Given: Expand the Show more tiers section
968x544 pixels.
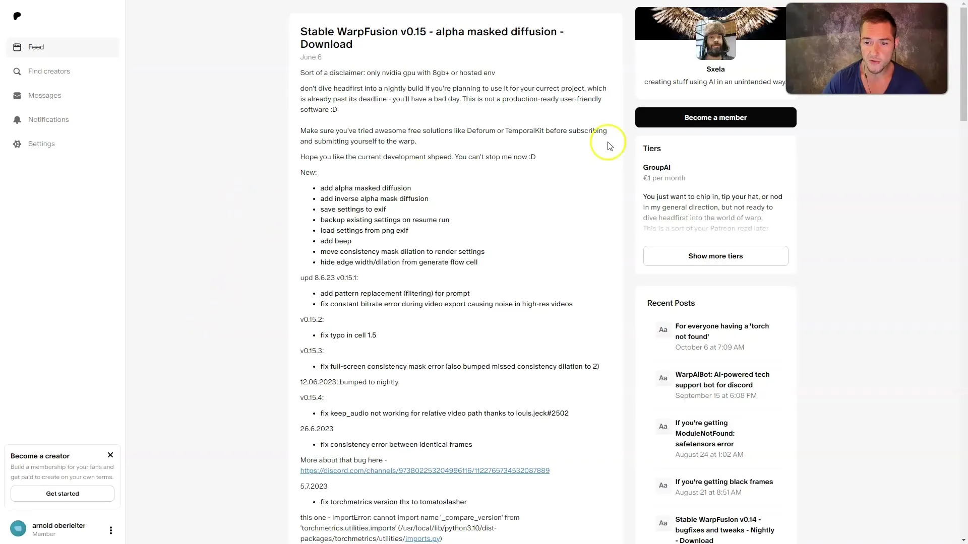Looking at the screenshot, I should coord(716,256).
